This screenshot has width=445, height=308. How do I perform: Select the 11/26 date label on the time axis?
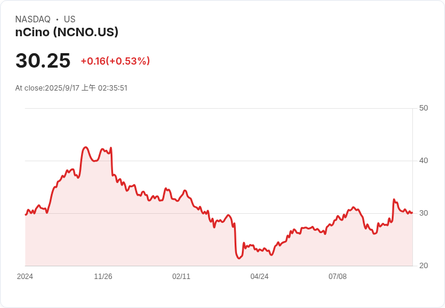(x=103, y=277)
